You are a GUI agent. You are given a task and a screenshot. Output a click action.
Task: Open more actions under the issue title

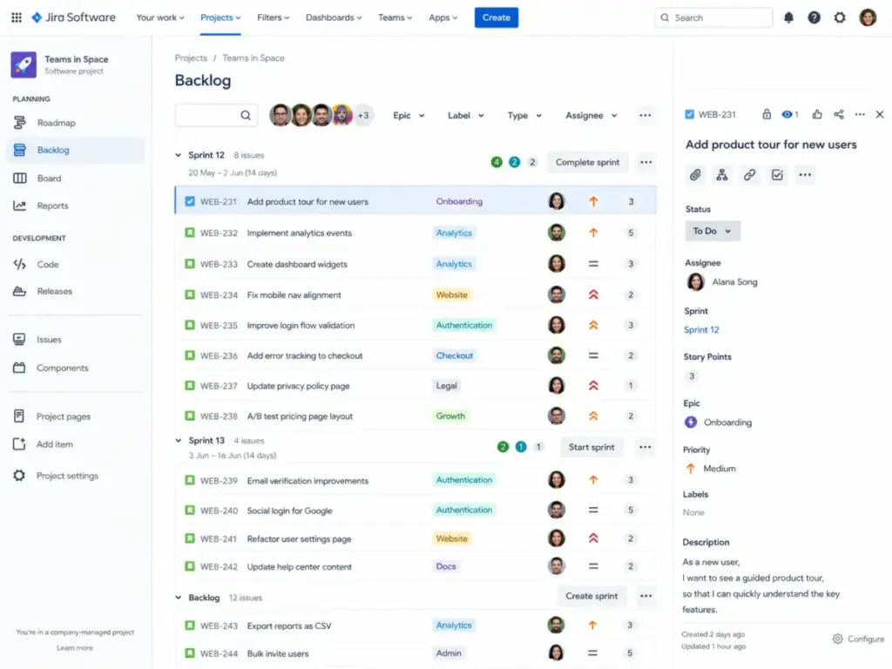point(804,175)
